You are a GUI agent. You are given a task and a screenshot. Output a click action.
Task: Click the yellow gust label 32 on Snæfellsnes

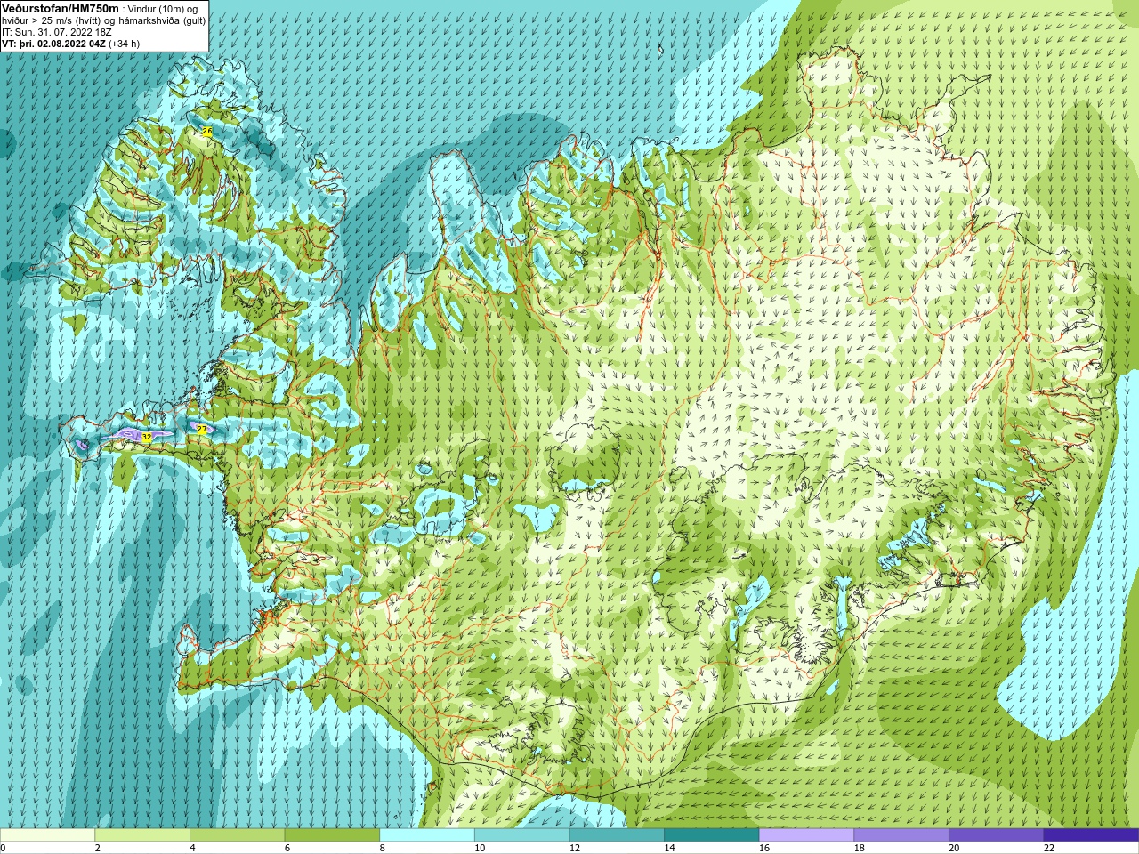[x=147, y=437]
